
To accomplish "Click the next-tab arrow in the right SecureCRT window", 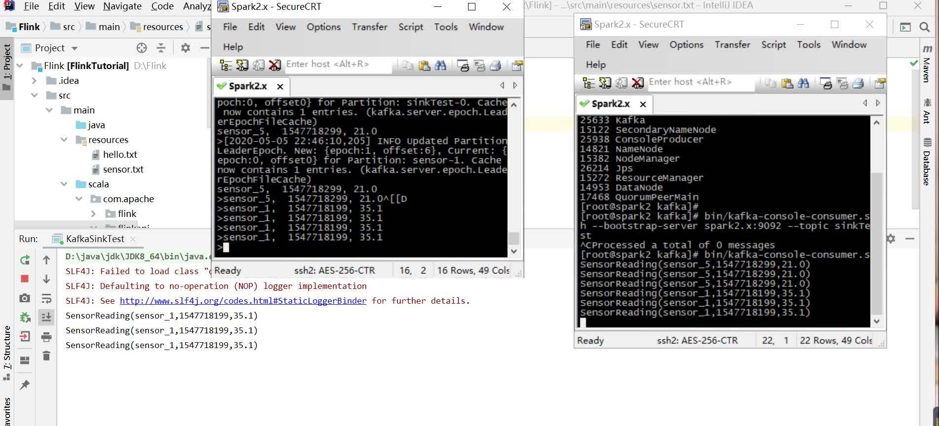I will [878, 103].
